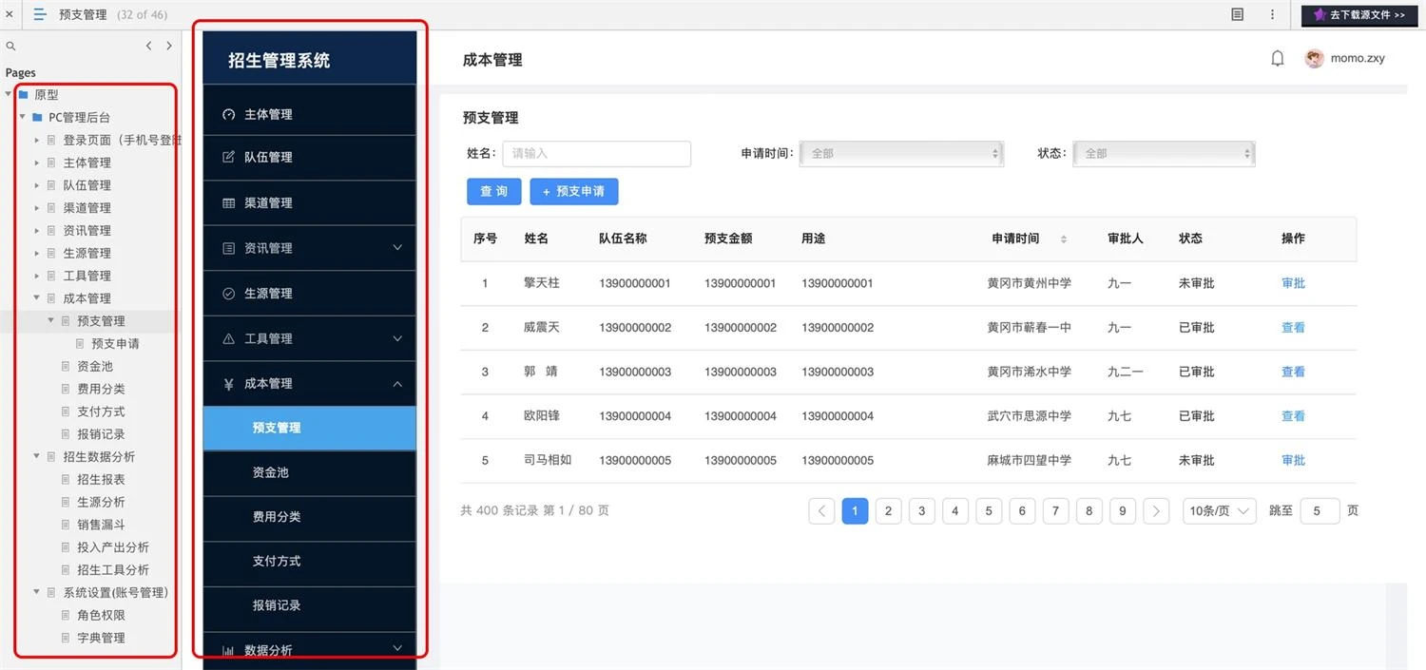Go to page 2 in pagination

coord(888,511)
